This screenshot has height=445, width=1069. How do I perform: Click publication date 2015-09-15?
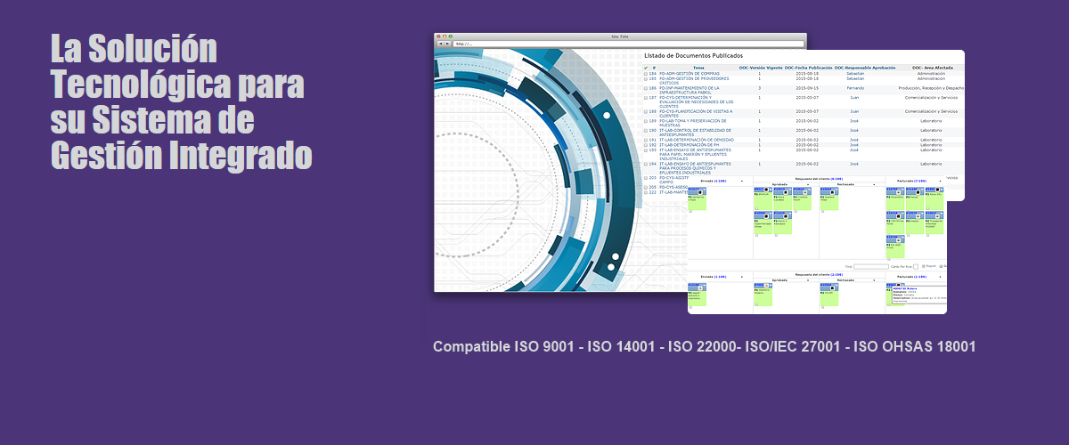pyautogui.click(x=808, y=88)
